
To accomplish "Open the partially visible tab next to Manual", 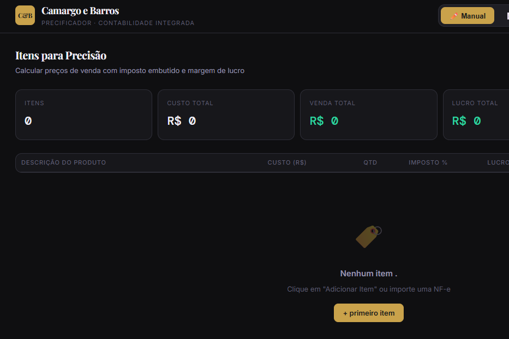I will coord(506,16).
